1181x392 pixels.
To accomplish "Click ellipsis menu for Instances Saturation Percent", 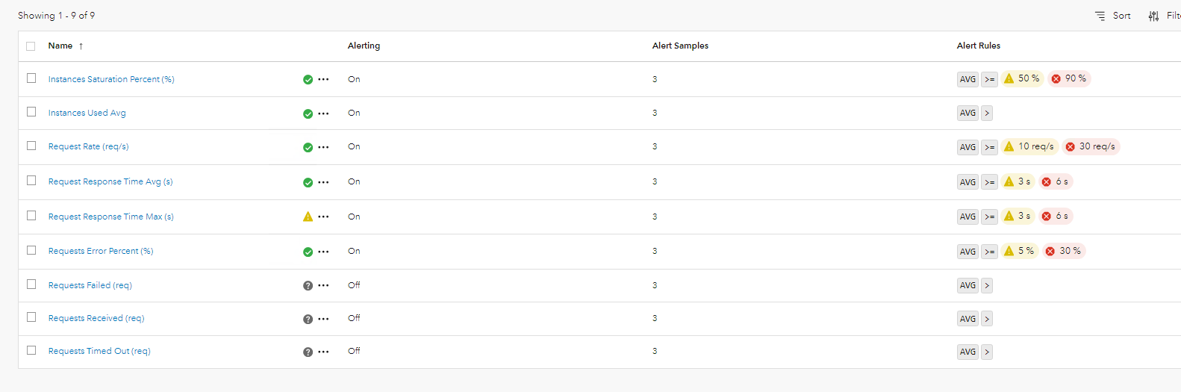I will point(323,79).
